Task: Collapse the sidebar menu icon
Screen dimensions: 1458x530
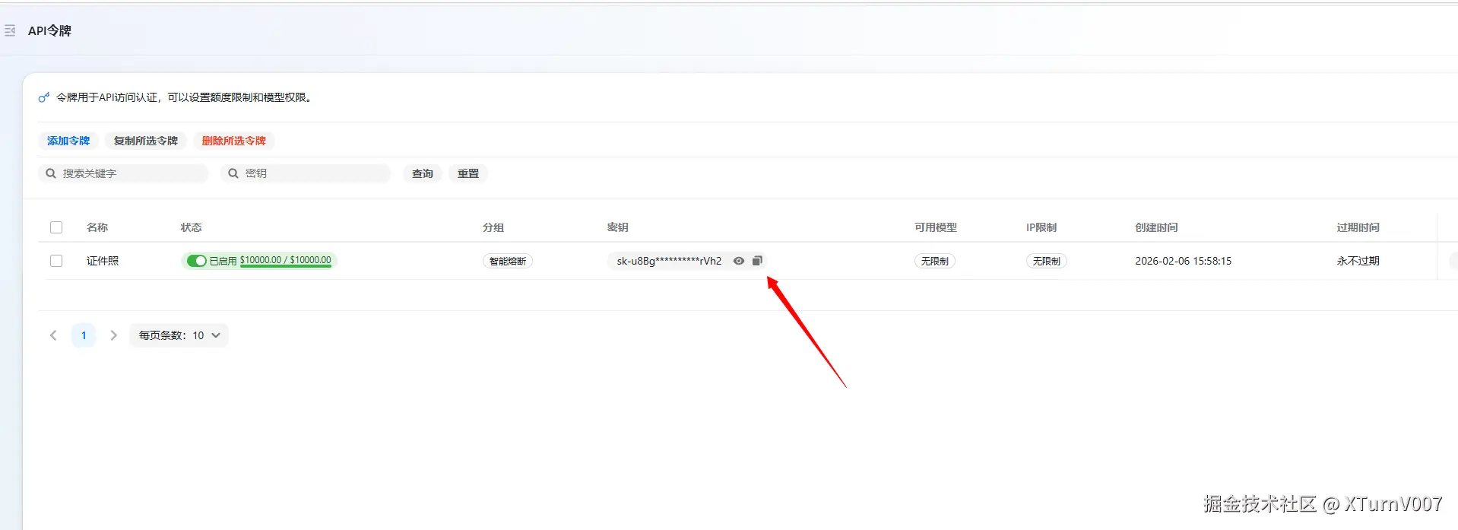Action: [10, 30]
